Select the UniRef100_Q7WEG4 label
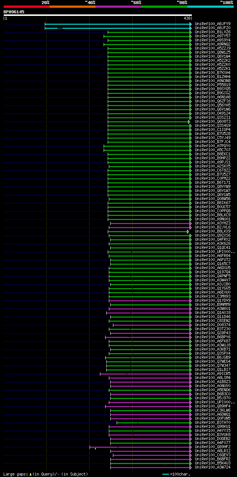Image resolution: width=237 pixels, height=477 pixels. point(213,362)
